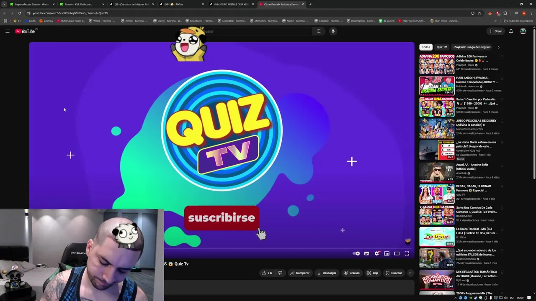This screenshot has height=301, width=536.
Task: Reload the page in Chrome
Action: (19, 13)
